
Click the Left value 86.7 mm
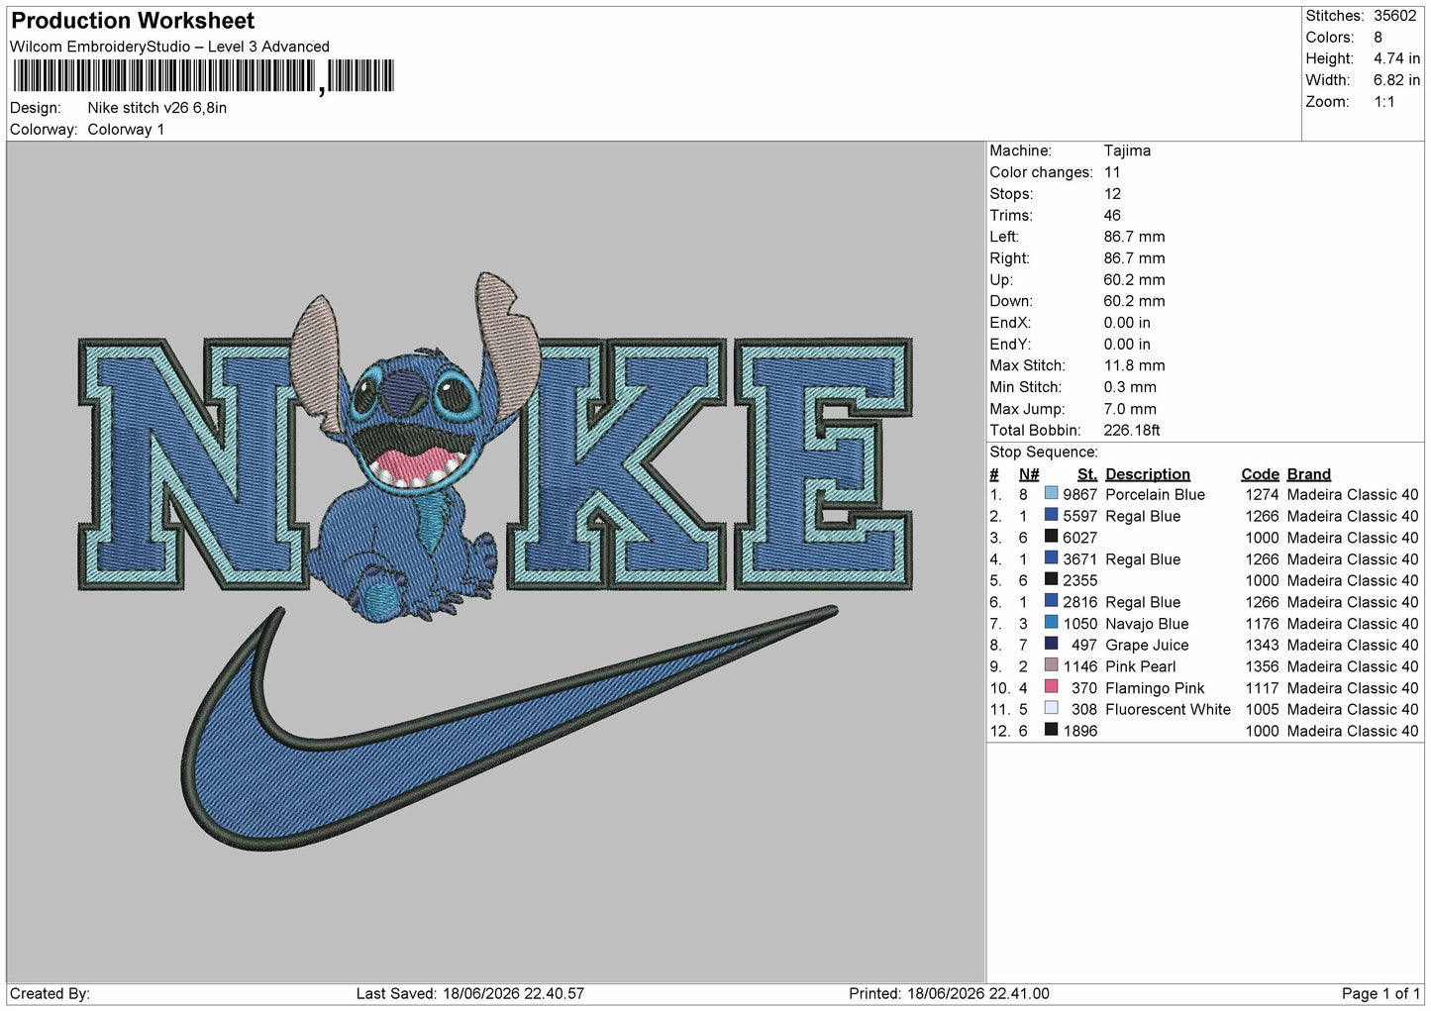pyautogui.click(x=1134, y=237)
